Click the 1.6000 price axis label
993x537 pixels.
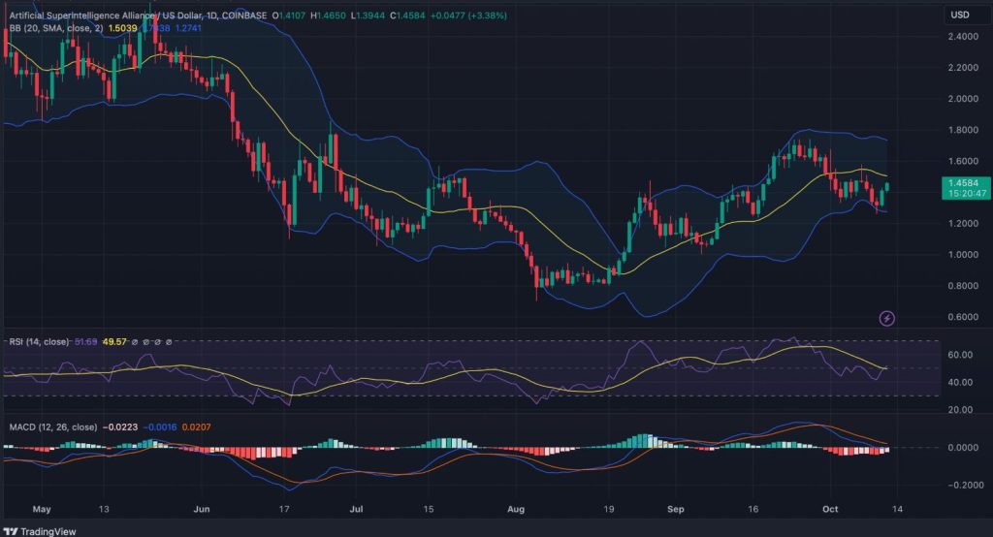(963, 161)
